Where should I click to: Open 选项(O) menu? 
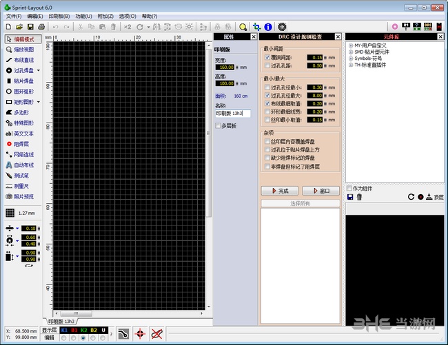coord(128,17)
